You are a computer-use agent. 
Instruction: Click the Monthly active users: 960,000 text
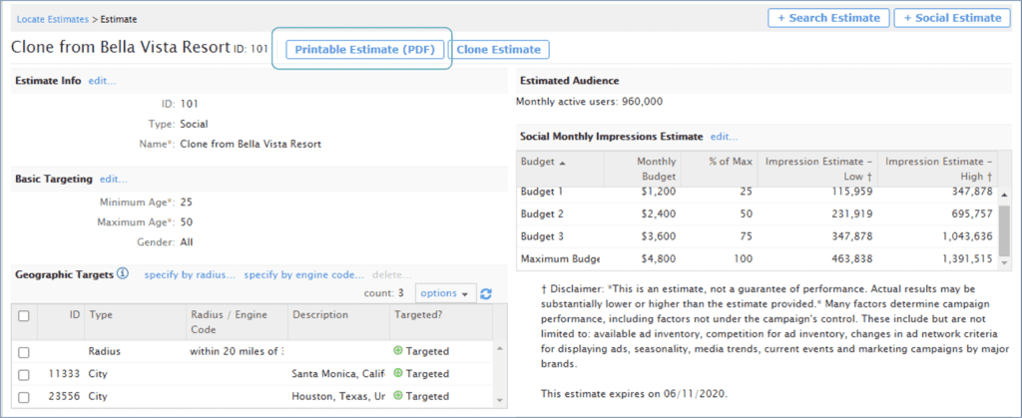pos(589,102)
